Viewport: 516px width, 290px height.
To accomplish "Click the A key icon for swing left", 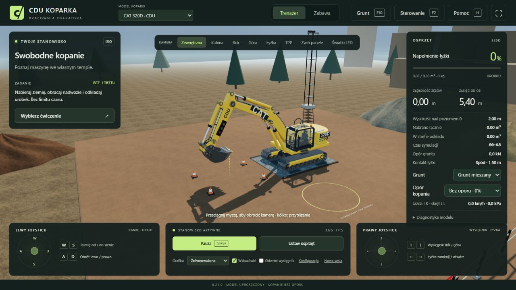I will click(x=64, y=257).
